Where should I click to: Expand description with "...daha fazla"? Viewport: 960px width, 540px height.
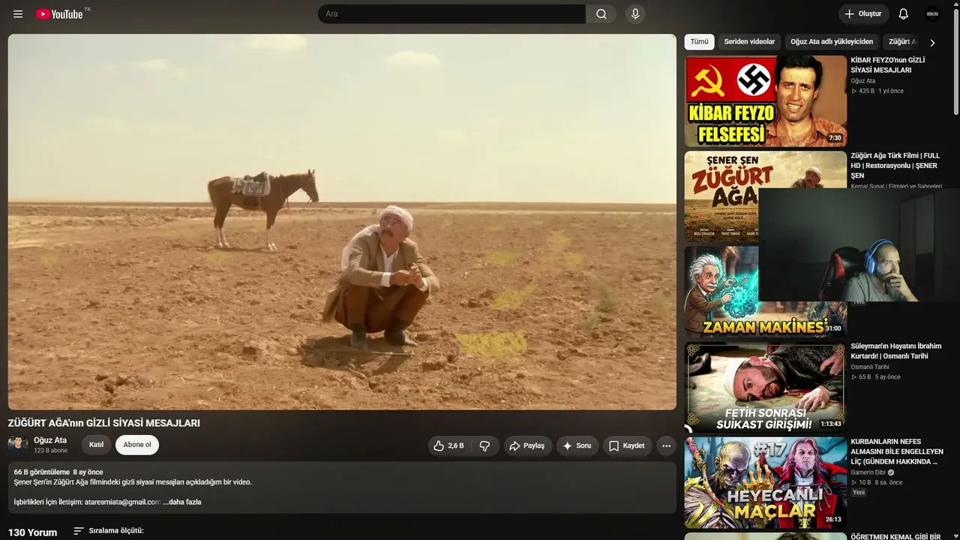click(182, 502)
